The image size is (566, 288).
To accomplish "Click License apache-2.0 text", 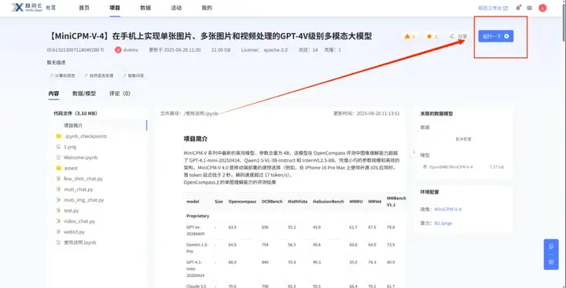I will click(264, 50).
